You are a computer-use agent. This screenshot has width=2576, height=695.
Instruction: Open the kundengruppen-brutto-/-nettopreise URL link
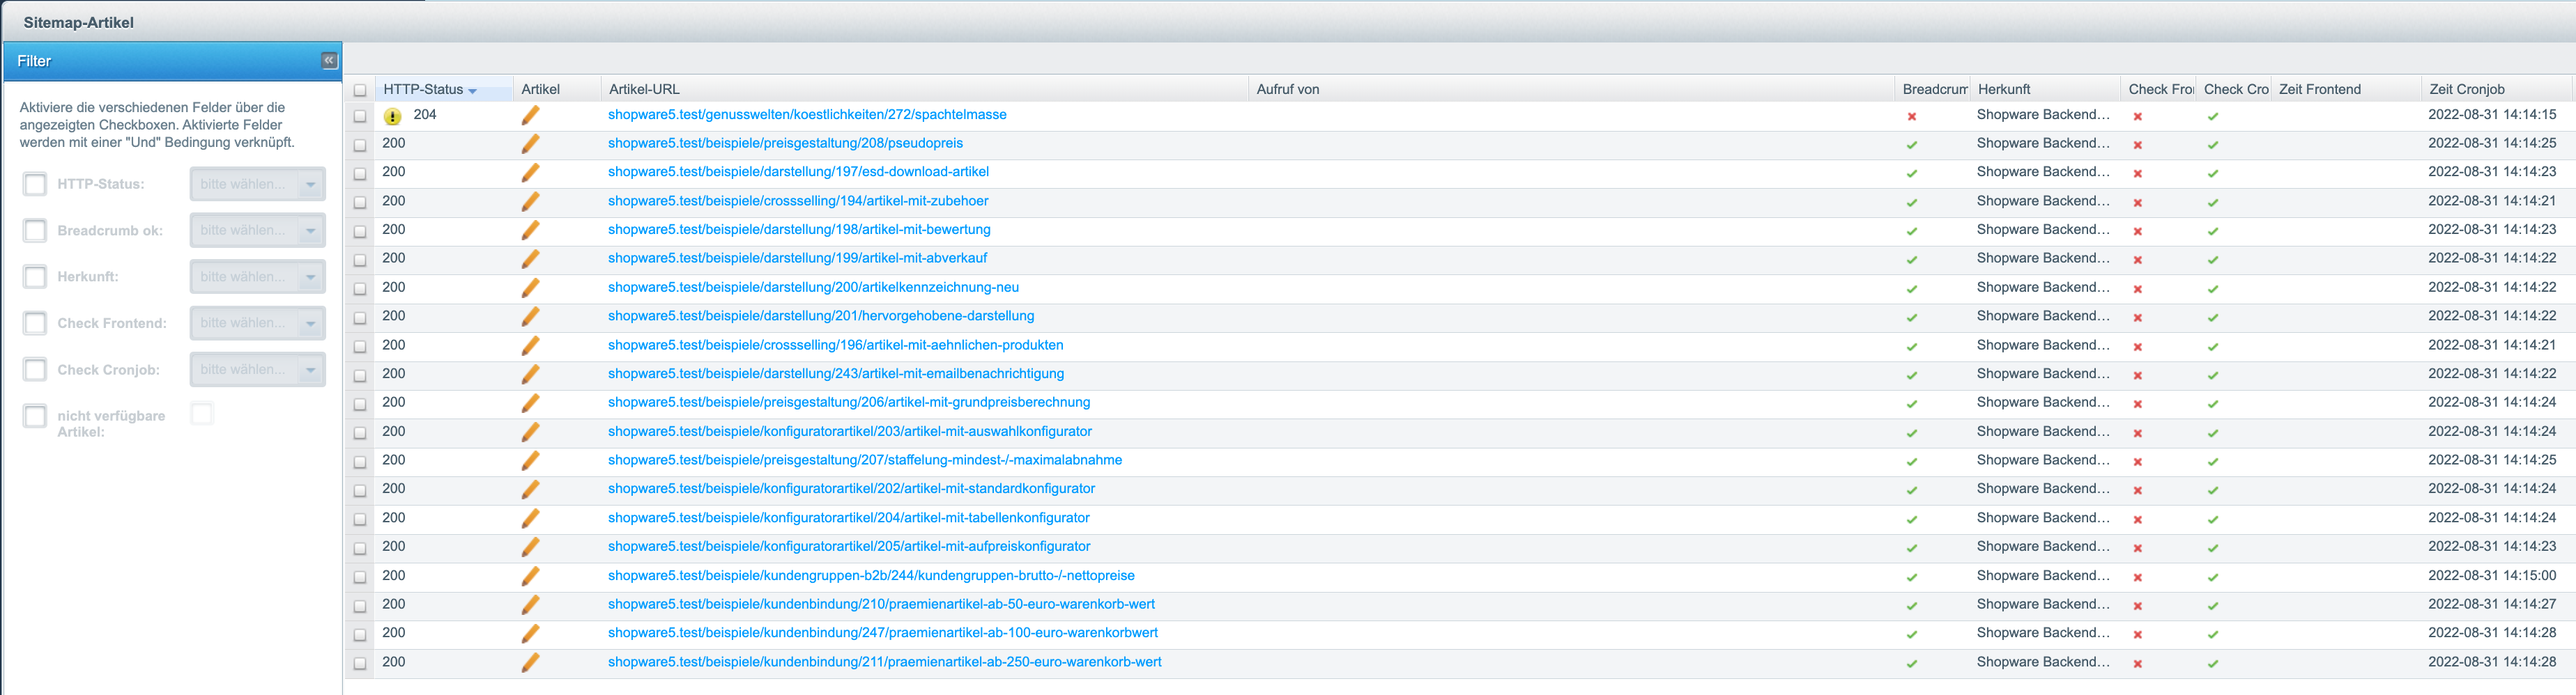pos(871,576)
